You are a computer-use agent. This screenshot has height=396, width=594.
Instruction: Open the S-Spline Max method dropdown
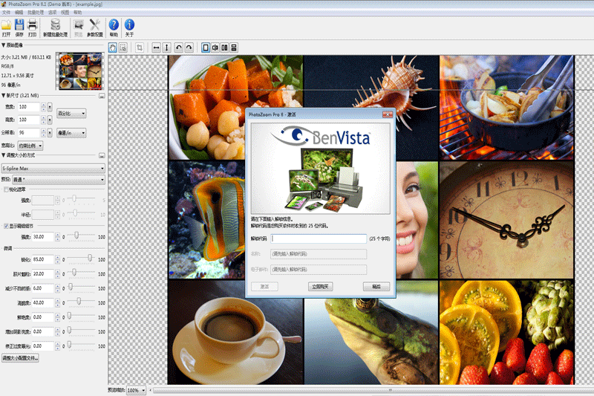[53, 168]
